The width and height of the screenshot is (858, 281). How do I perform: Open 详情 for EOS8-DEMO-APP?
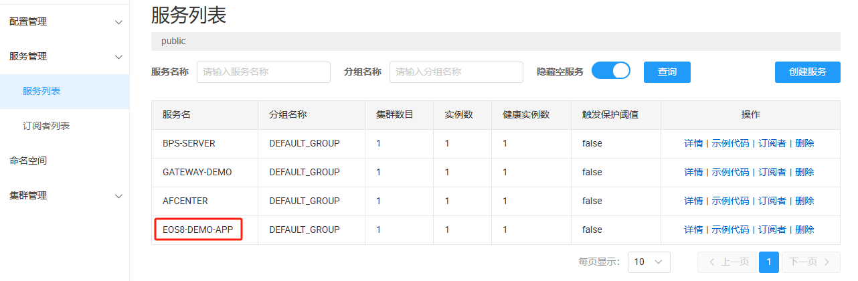pos(693,229)
